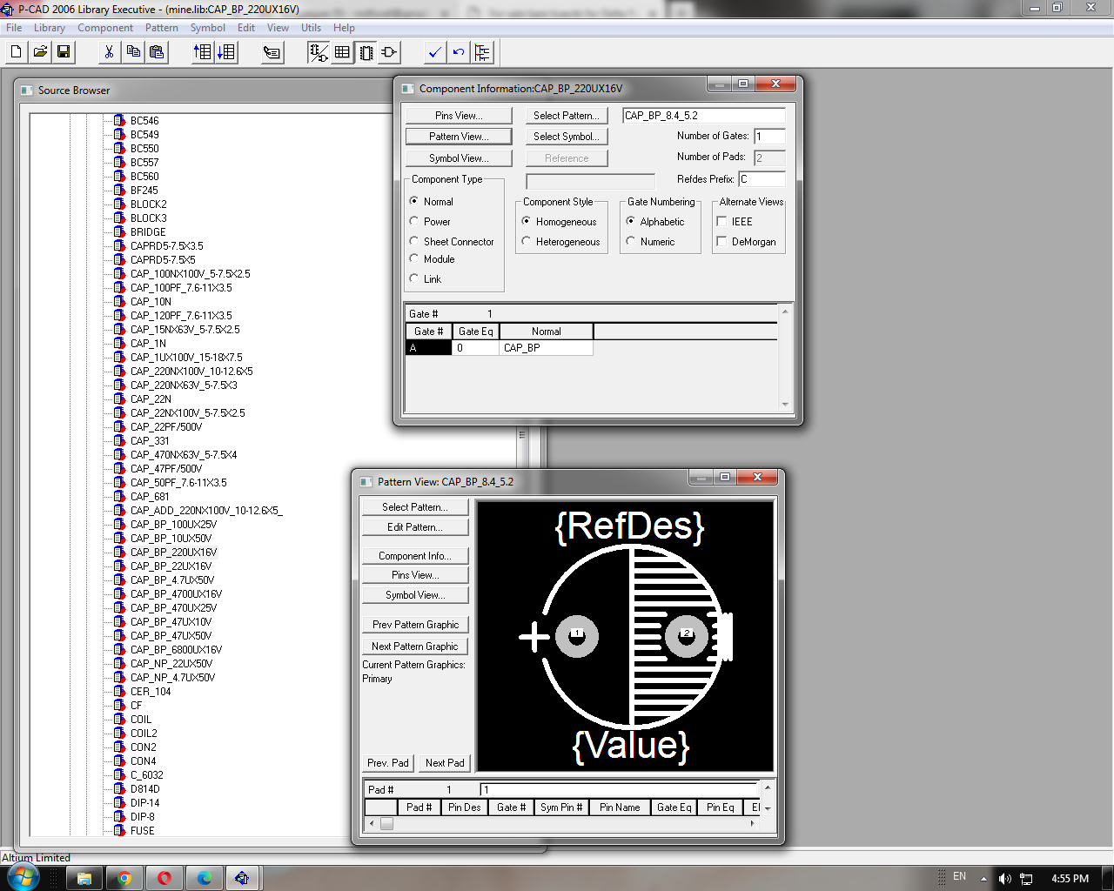The image size is (1114, 891).
Task: Open Windows Start menu orb
Action: click(23, 877)
